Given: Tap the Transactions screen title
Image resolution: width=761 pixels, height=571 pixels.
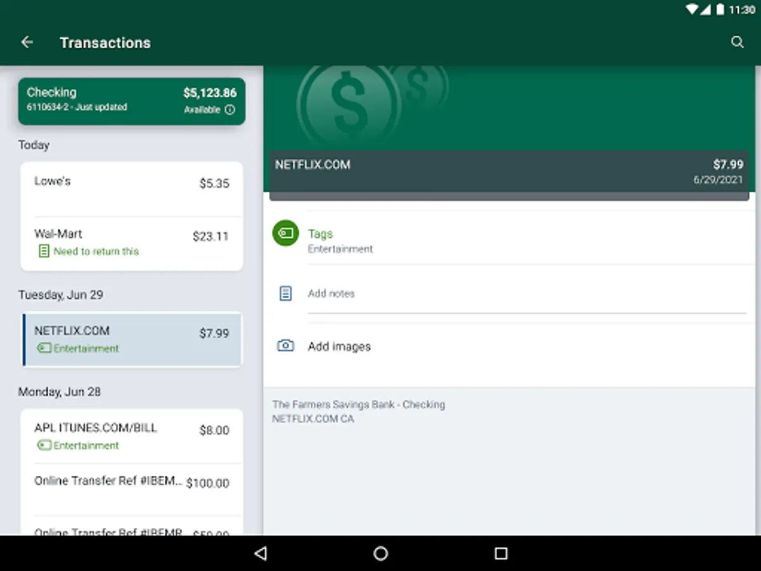Looking at the screenshot, I should tap(105, 43).
